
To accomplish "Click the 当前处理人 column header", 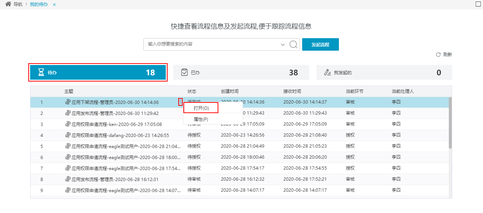I will (x=403, y=91).
